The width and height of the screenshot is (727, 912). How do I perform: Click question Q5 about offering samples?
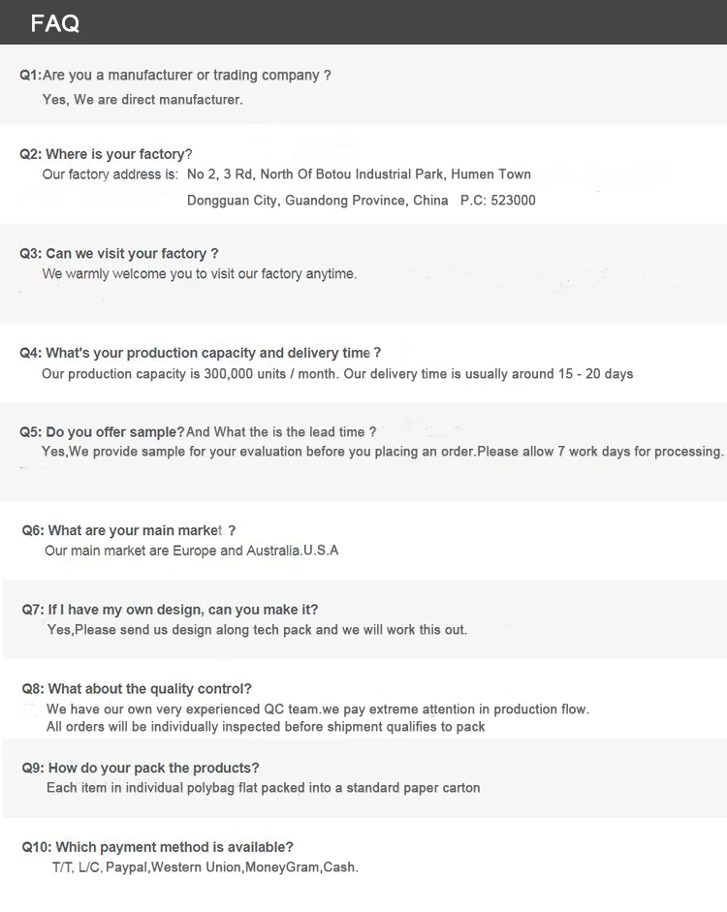pos(198,432)
